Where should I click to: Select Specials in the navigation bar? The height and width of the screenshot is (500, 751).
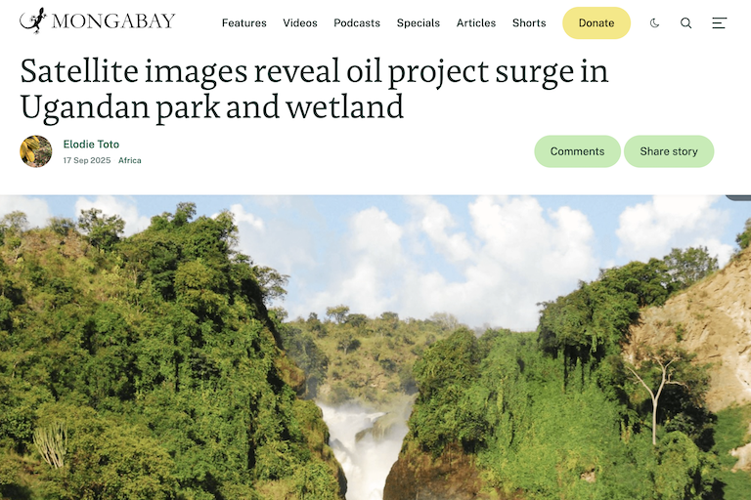(419, 23)
